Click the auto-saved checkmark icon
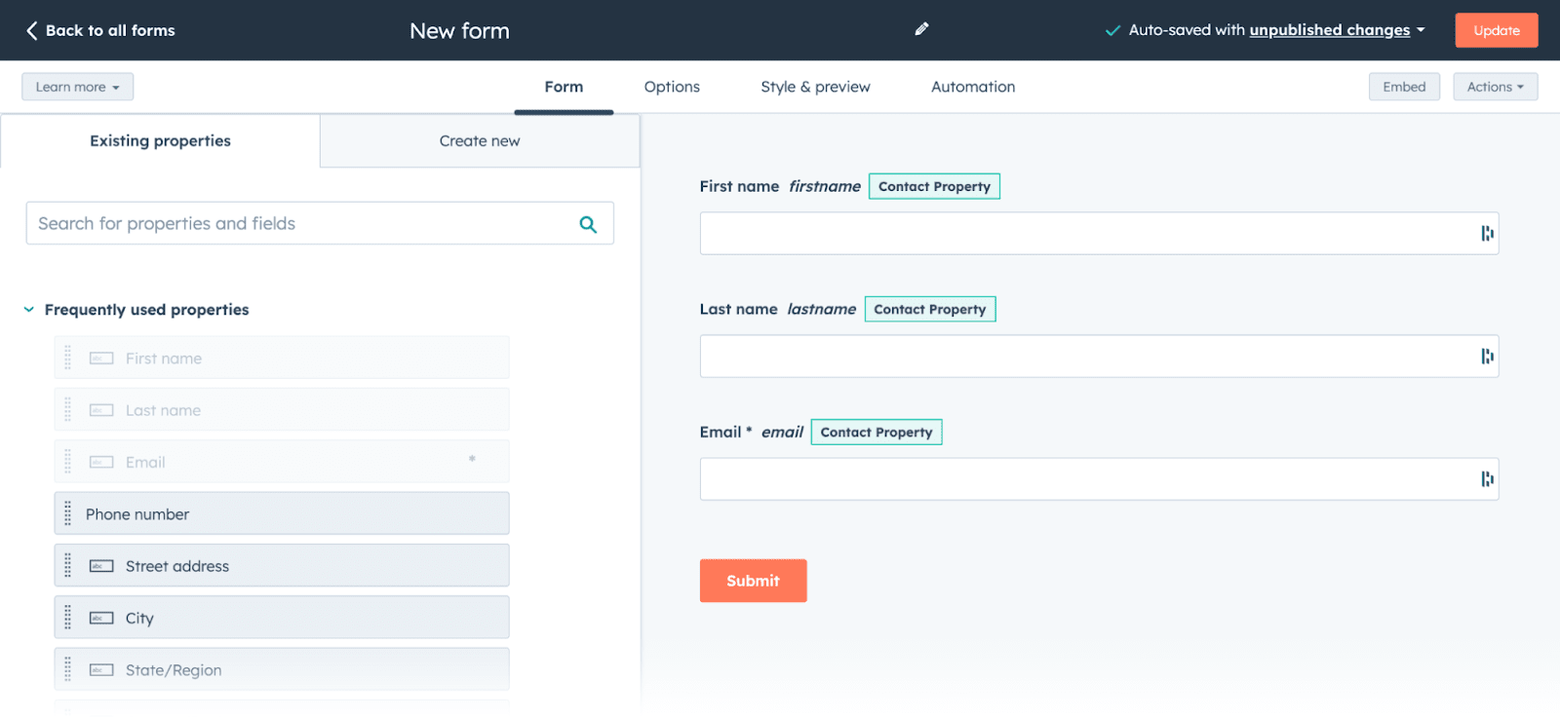Viewport: 1560px width, 719px height. click(1112, 30)
